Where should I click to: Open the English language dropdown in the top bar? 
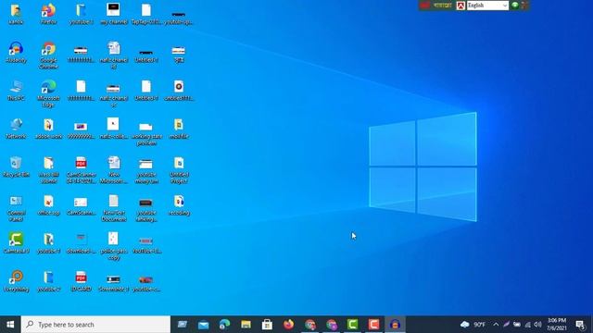tap(487, 6)
